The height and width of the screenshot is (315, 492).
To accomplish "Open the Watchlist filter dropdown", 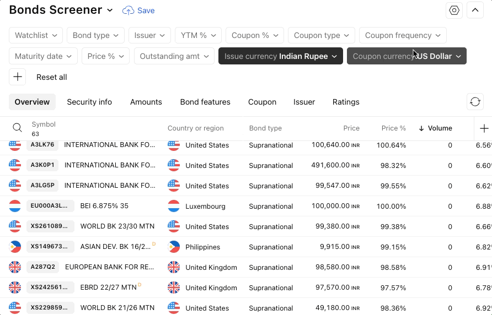I will pyautogui.click(x=36, y=35).
